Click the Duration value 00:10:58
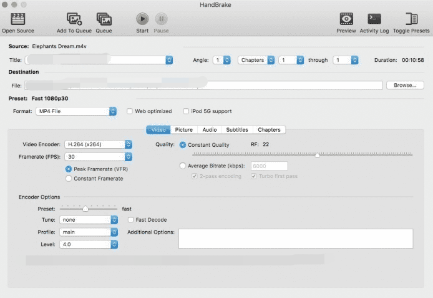The height and width of the screenshot is (298, 433). click(413, 60)
